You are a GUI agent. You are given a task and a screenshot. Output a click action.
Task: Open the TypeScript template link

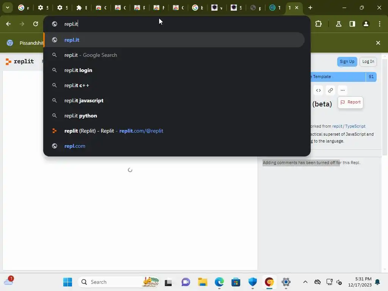tap(355, 126)
